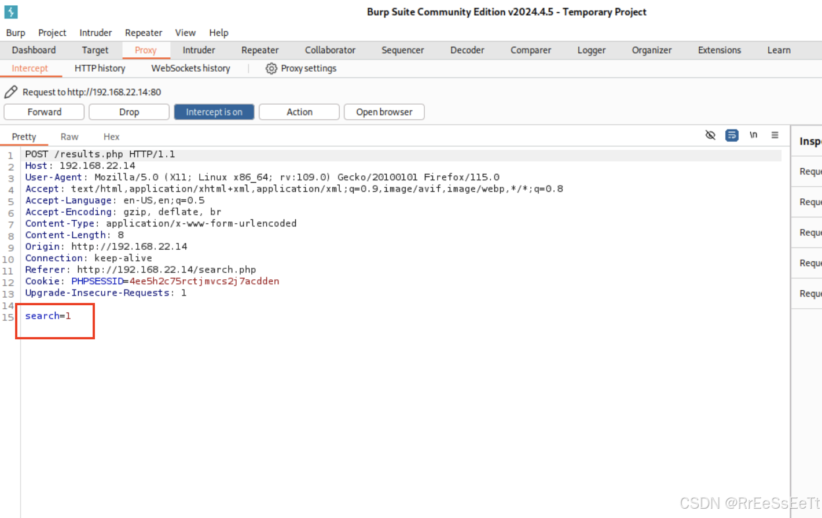Open the Learn tab
This screenshot has height=518, width=822.
(779, 50)
